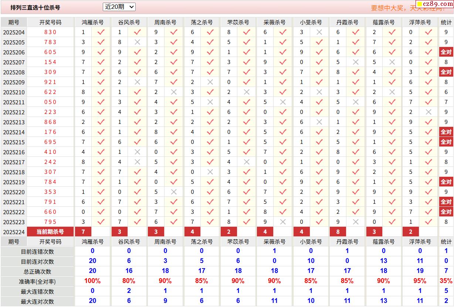Click the cross mark for 浮萍杀号 in 2025212
Viewport: 454px width, 307px height.
tap(428, 112)
